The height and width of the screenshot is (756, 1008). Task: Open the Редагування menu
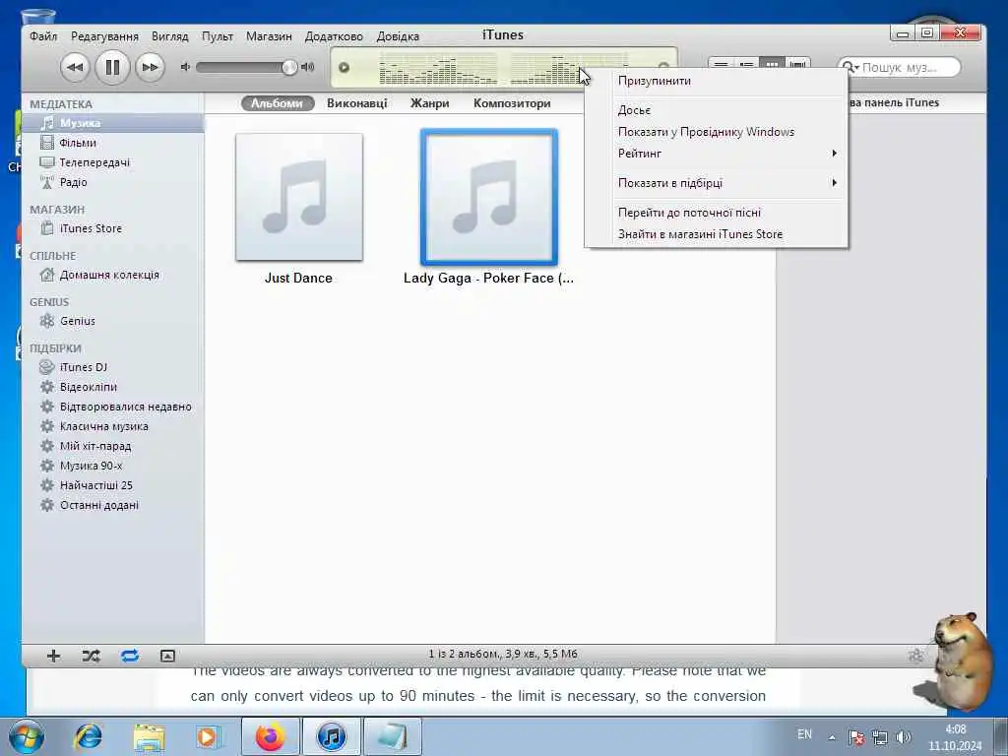click(x=104, y=36)
